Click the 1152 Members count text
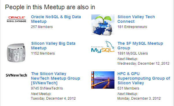The height and width of the screenshot is (106, 174). coord(43,53)
